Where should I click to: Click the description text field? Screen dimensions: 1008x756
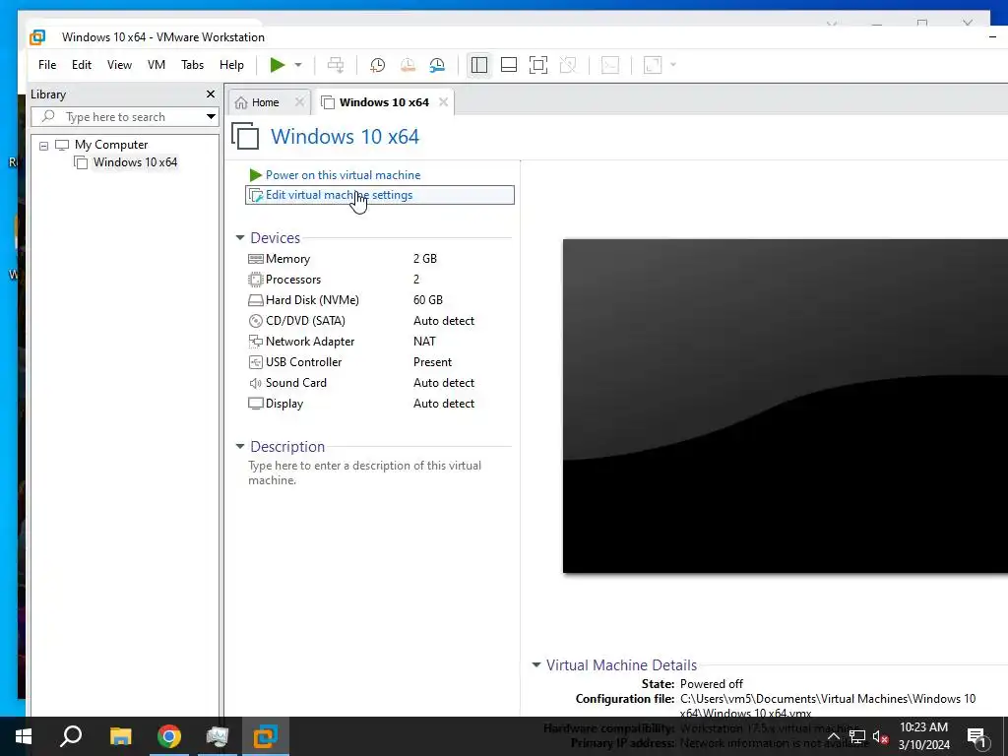[364, 472]
